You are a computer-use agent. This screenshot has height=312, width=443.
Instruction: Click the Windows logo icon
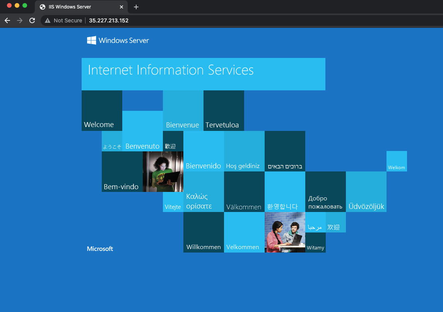pos(92,40)
